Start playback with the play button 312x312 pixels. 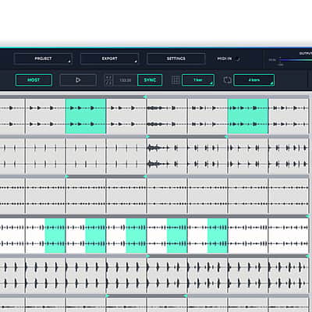click(78, 80)
